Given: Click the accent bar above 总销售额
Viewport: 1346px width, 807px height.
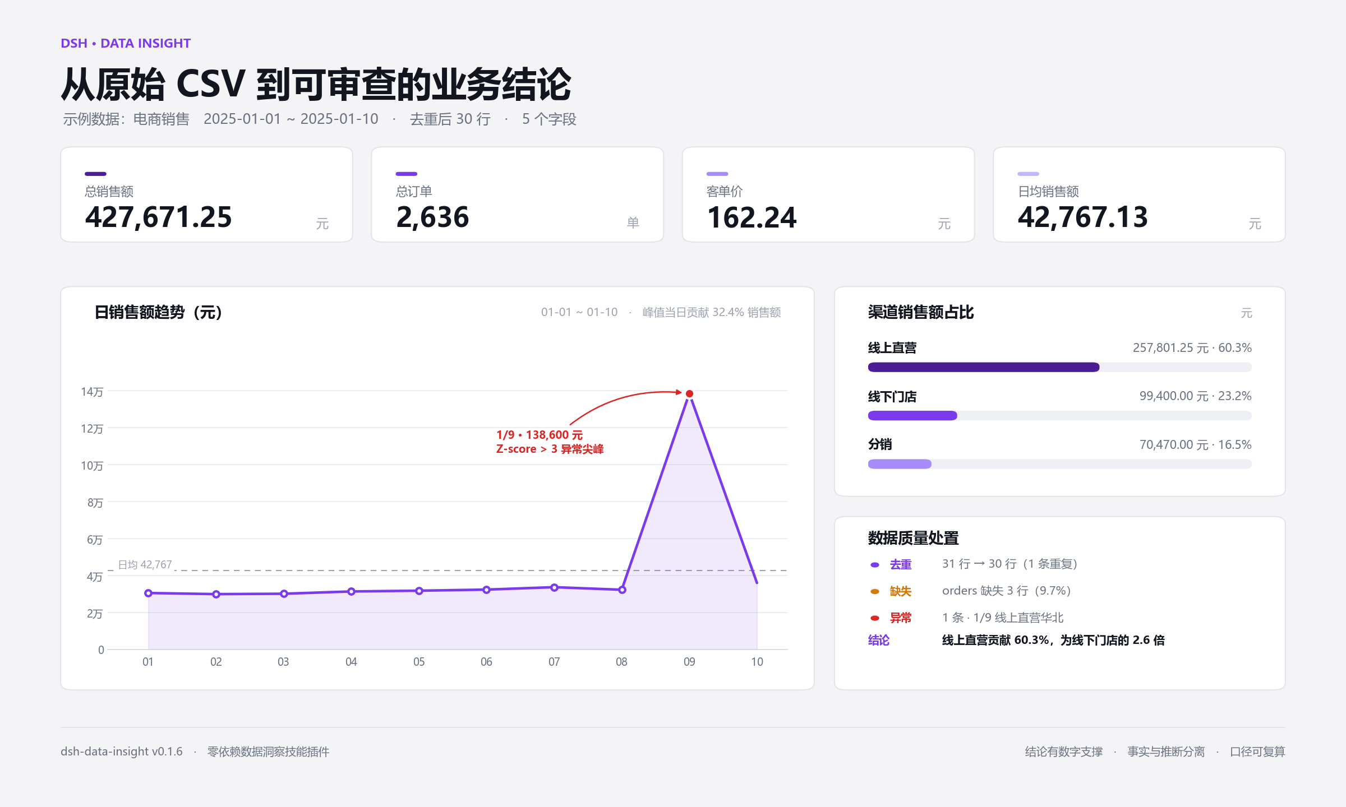Looking at the screenshot, I should pyautogui.click(x=95, y=174).
